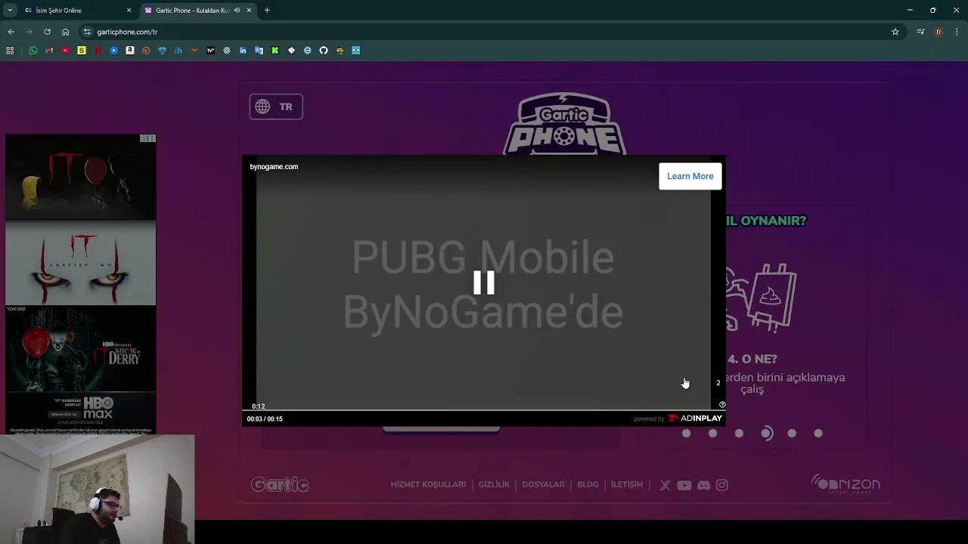The height and width of the screenshot is (544, 968).
Task: Open the TR language selector
Action: tap(276, 107)
